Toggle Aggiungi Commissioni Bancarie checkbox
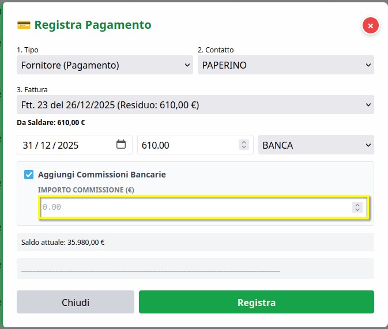 click(29, 175)
